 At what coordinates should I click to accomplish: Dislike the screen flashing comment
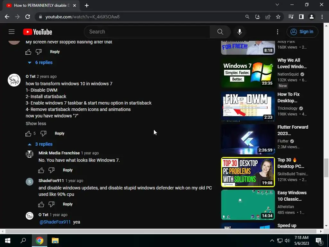pos(39,52)
